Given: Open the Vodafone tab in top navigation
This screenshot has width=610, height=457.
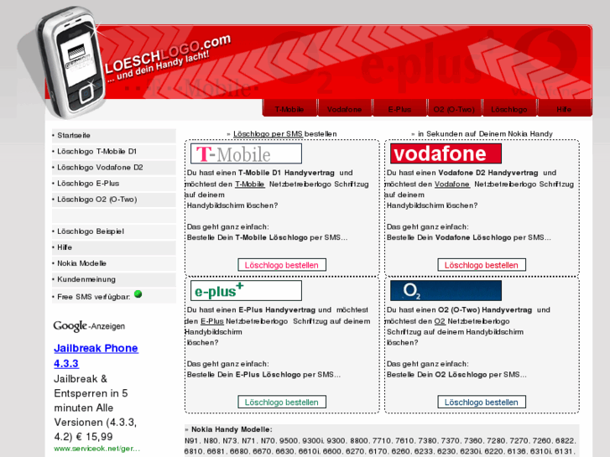Looking at the screenshot, I should pos(344,109).
